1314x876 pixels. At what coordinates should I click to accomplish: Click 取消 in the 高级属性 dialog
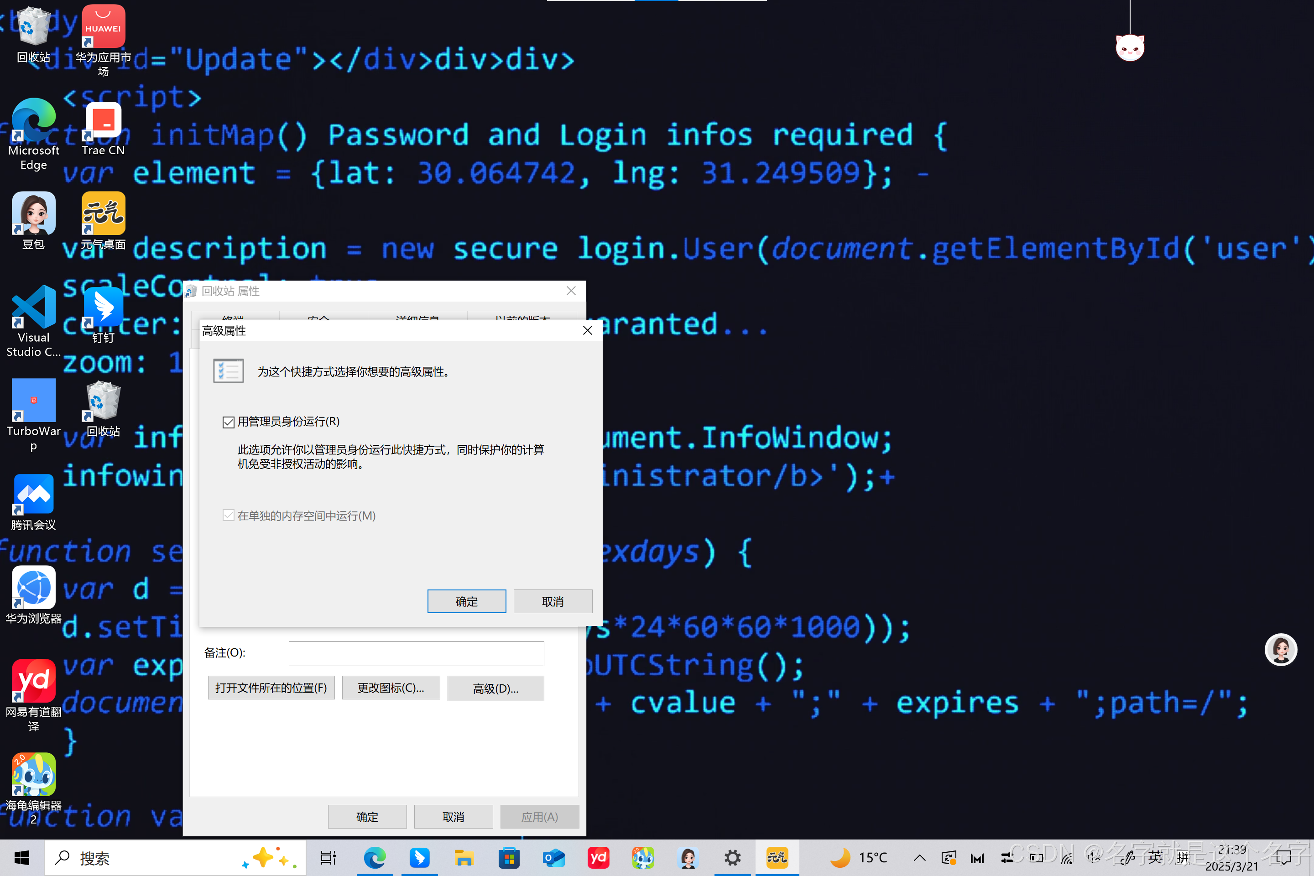click(553, 601)
